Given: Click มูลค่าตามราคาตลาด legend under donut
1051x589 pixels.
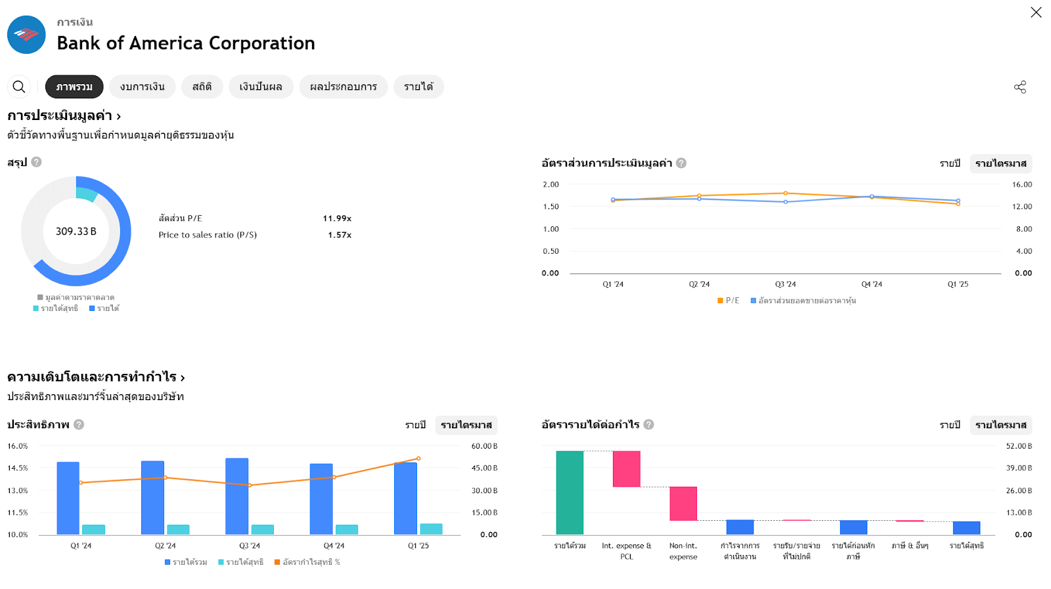Looking at the screenshot, I should coord(76,298).
